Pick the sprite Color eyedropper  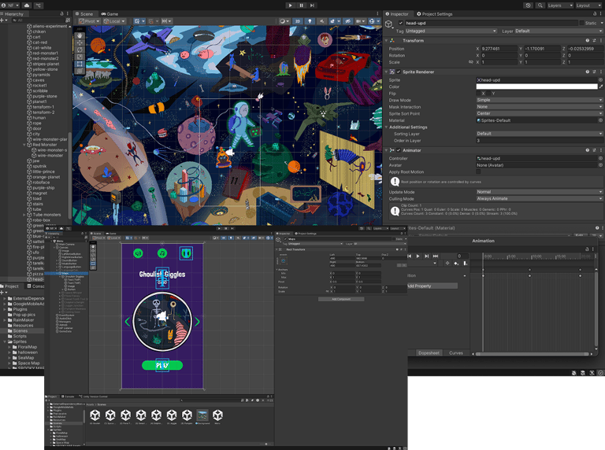coord(600,87)
